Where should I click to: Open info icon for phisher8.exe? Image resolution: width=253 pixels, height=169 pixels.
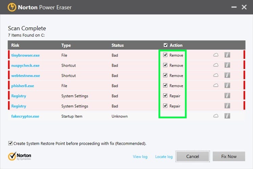(227, 86)
